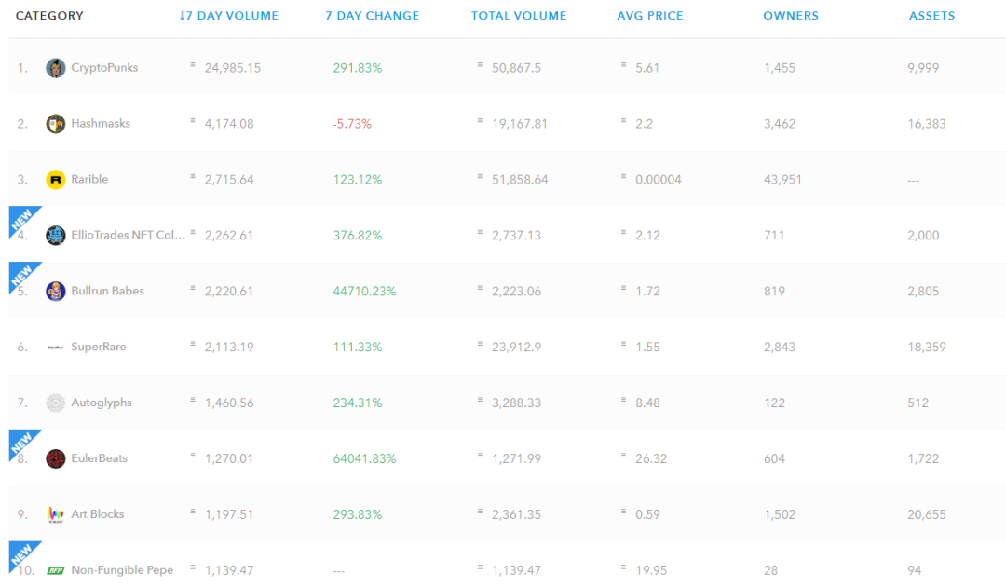This screenshot has height=587, width=1006.
Task: Click the CryptoPunks avatar icon
Action: pos(56,68)
